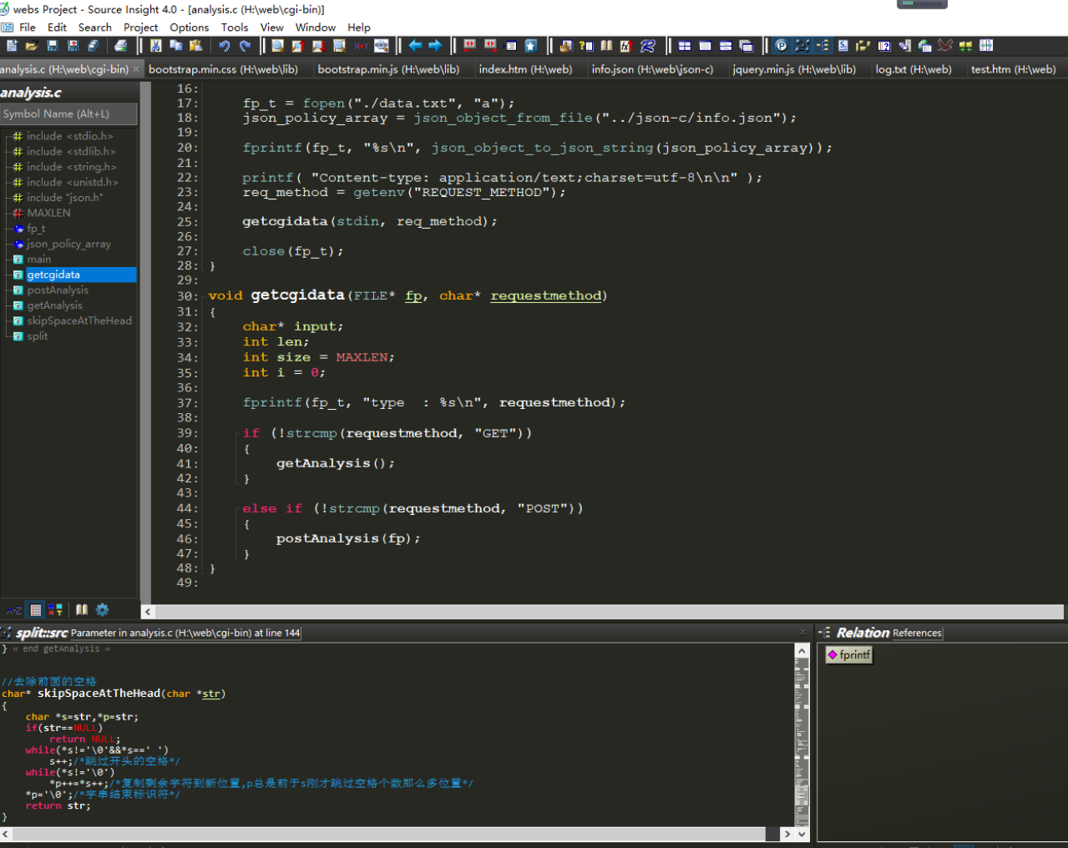Toggle the Project window panel button
This screenshot has height=848, width=1068.
click(781, 46)
